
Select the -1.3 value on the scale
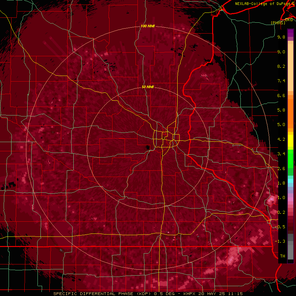click(x=280, y=241)
